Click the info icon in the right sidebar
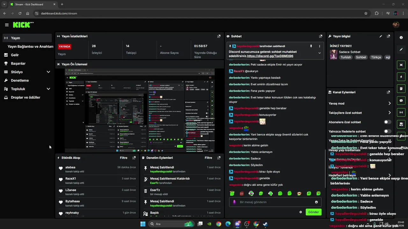 (x=401, y=38)
